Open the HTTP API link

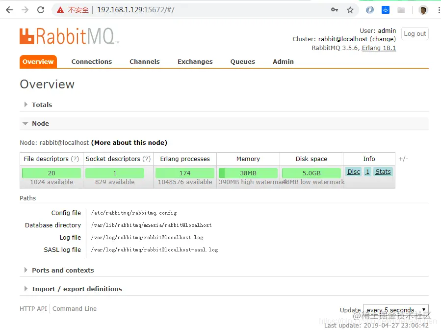tap(33, 309)
